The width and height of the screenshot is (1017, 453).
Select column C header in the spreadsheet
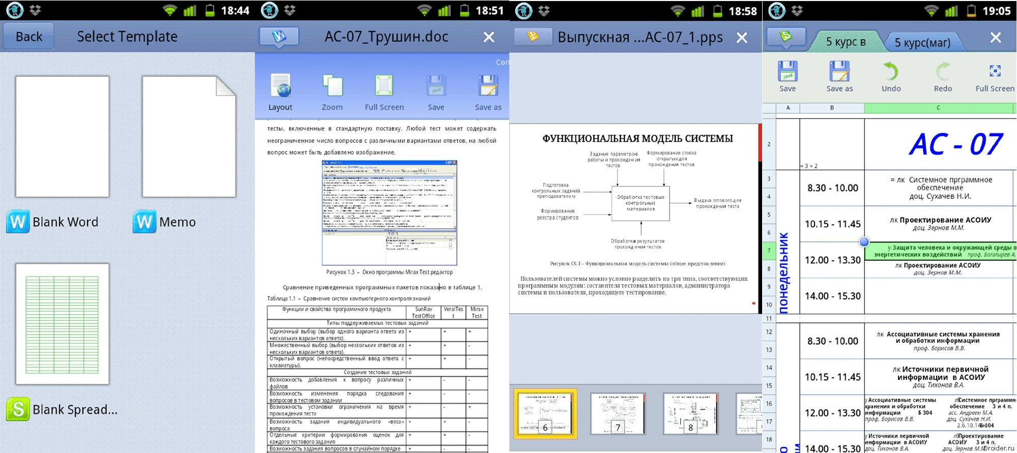pyautogui.click(x=939, y=108)
